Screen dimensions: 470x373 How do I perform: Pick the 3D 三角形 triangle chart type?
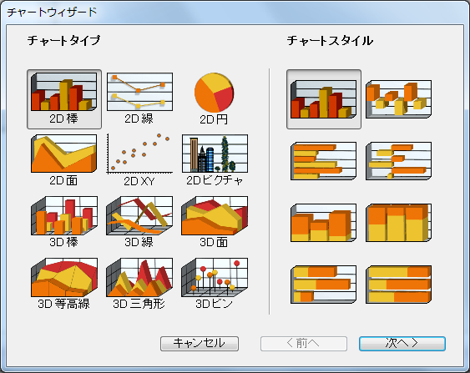[x=139, y=284]
